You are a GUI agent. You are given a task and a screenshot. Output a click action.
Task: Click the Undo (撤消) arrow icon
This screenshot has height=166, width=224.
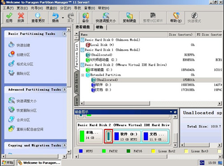(56, 16)
